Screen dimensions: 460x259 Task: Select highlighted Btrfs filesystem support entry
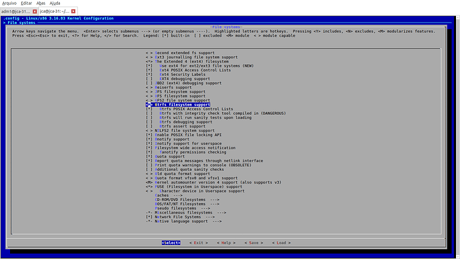[x=178, y=105]
